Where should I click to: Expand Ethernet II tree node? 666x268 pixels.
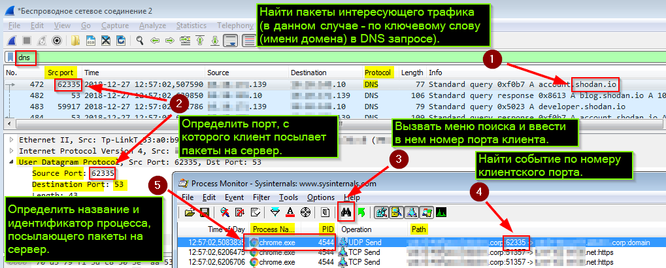11,139
